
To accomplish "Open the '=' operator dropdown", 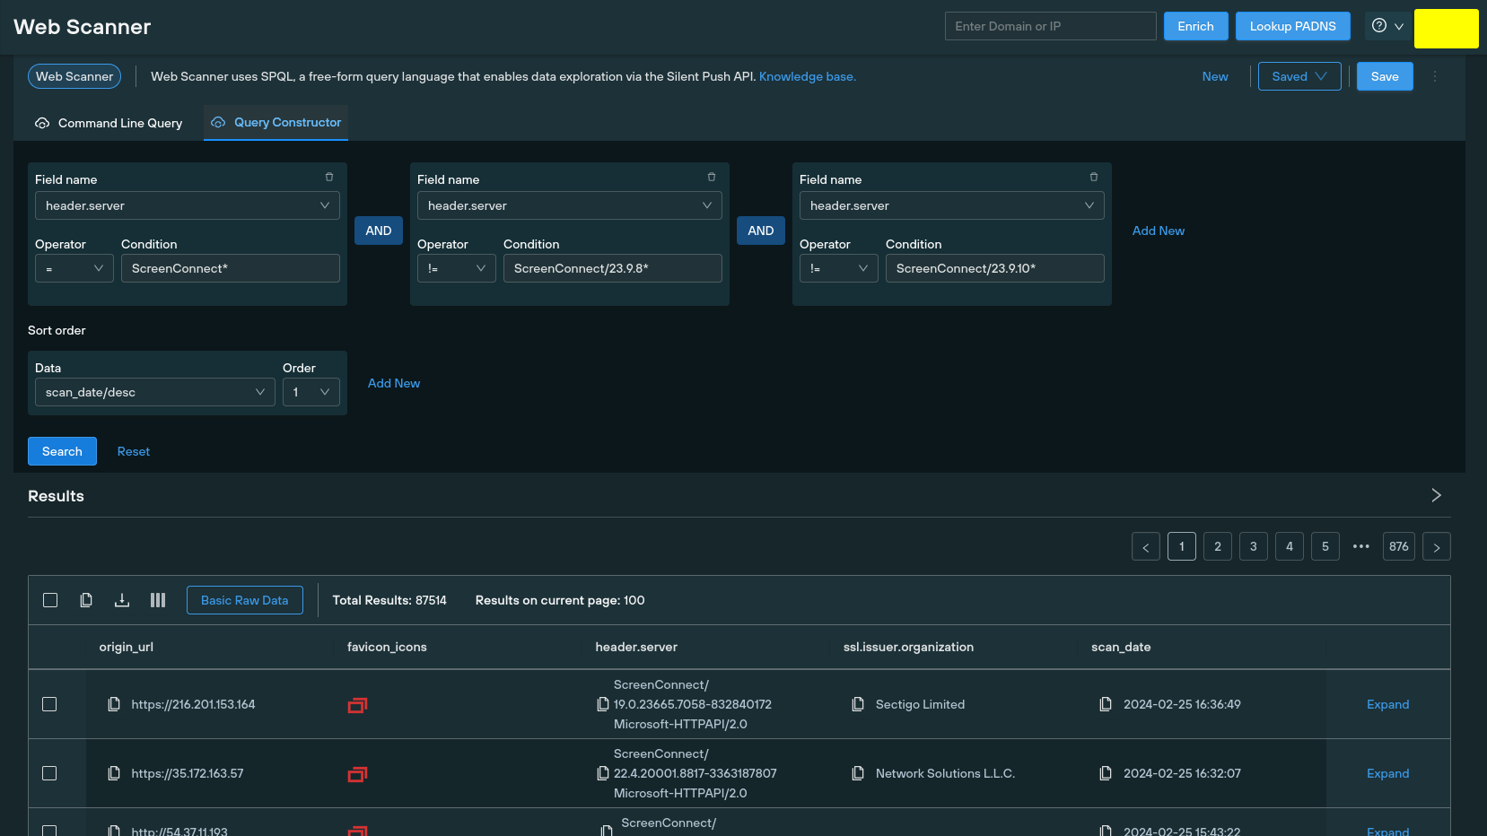I will click(74, 268).
